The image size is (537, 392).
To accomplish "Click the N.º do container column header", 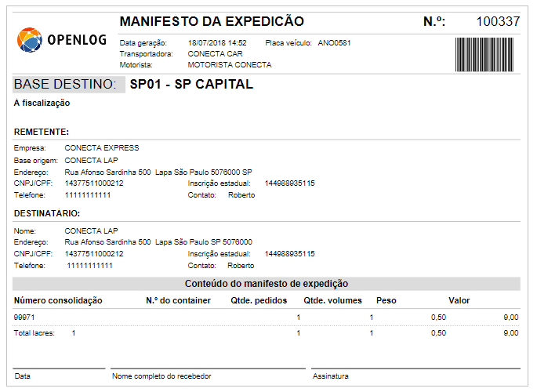I will [x=178, y=300].
